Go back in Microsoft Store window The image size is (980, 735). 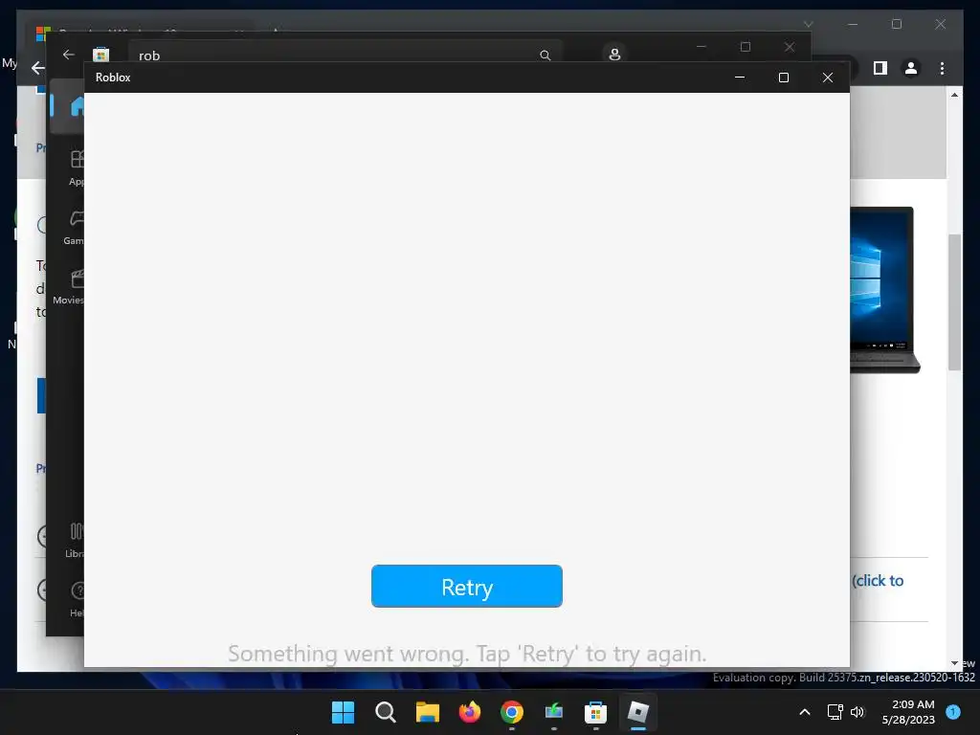69,55
